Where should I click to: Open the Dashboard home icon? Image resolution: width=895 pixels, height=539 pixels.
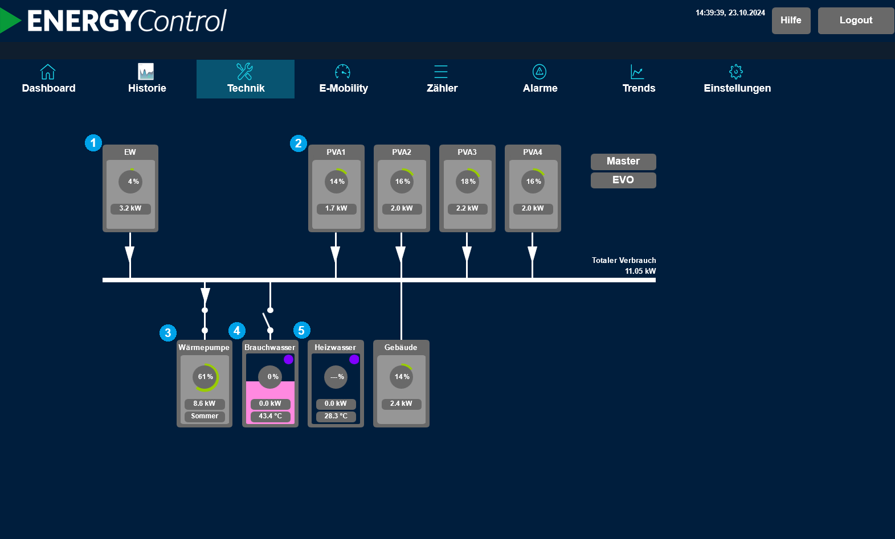click(48, 72)
